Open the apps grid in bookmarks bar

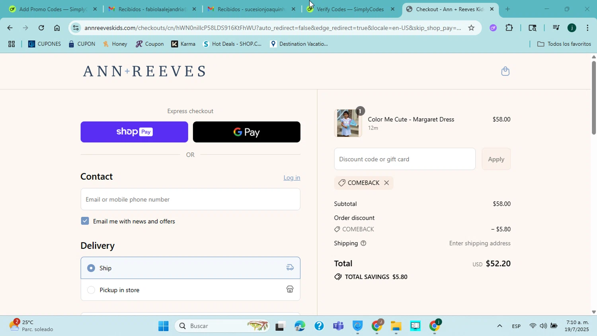coord(12,44)
